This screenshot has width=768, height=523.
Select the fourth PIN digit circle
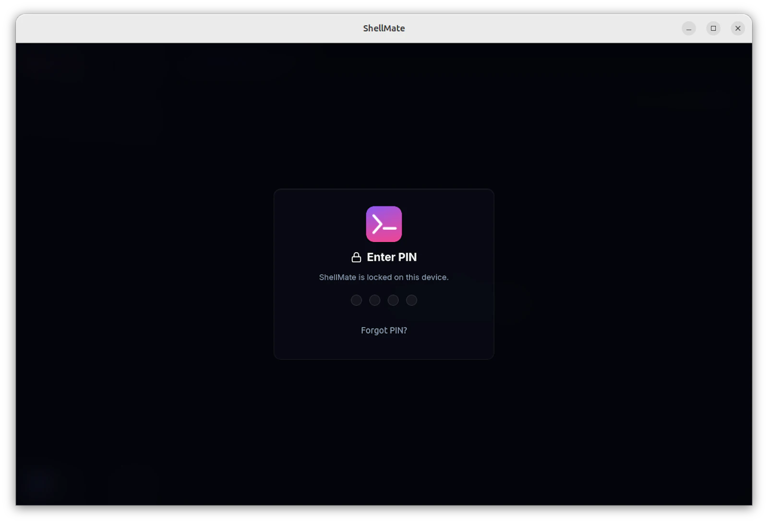click(411, 300)
